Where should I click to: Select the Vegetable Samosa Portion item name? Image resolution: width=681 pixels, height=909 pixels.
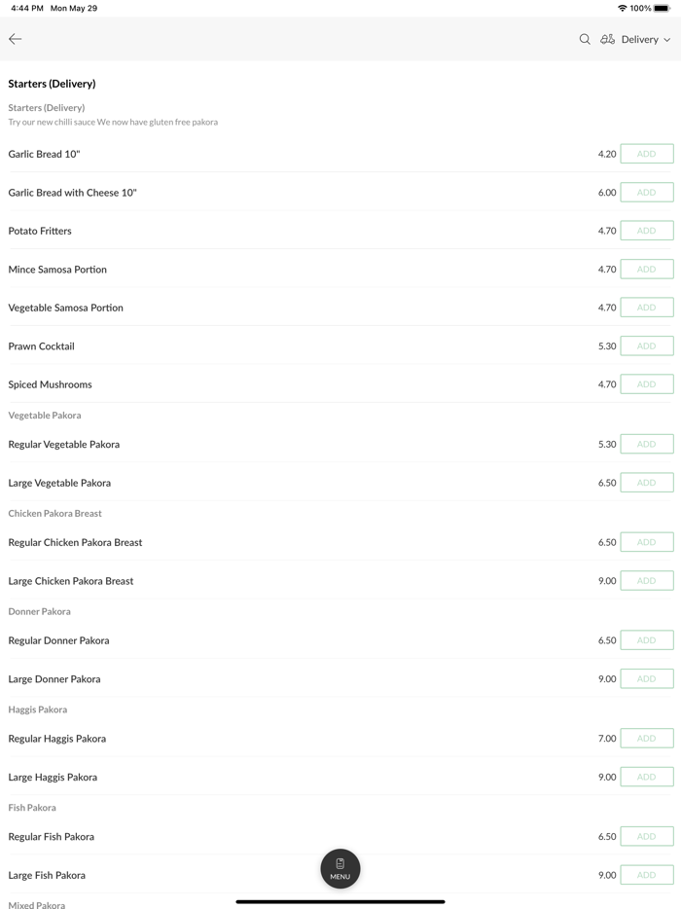(66, 308)
